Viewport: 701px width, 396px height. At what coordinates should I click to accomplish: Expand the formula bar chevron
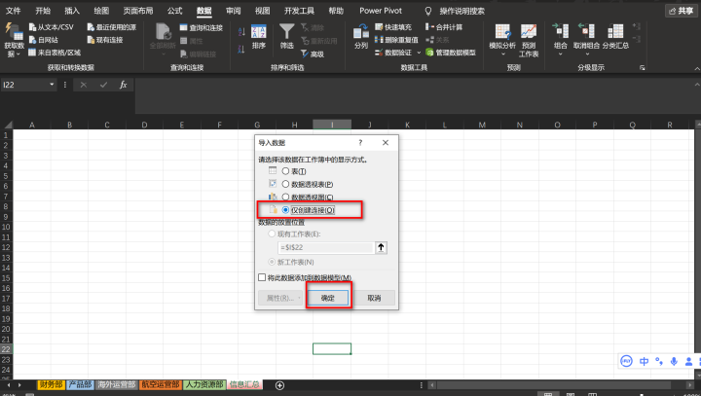click(x=697, y=85)
